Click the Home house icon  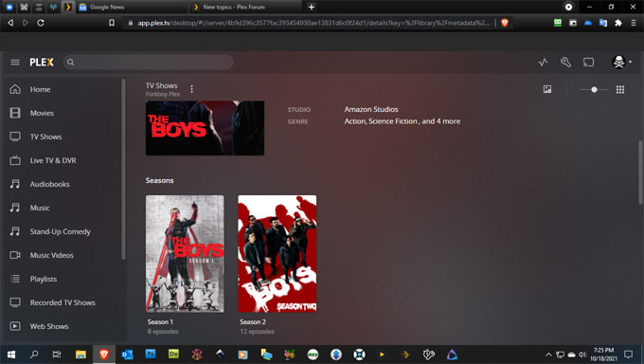(x=15, y=89)
